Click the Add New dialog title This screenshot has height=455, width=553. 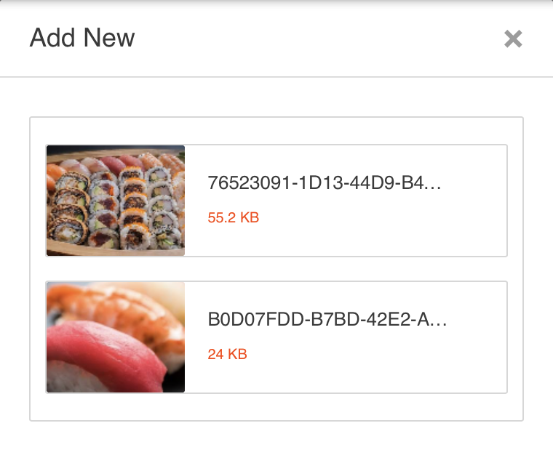pos(82,38)
